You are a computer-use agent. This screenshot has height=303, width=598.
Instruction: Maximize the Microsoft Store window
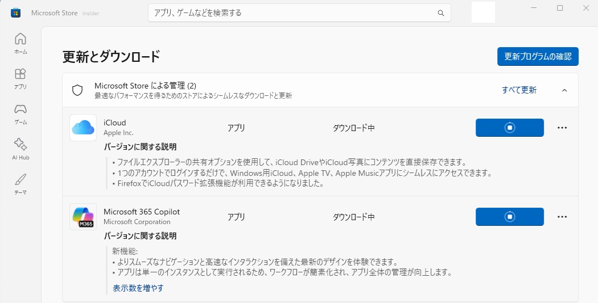[x=560, y=8]
